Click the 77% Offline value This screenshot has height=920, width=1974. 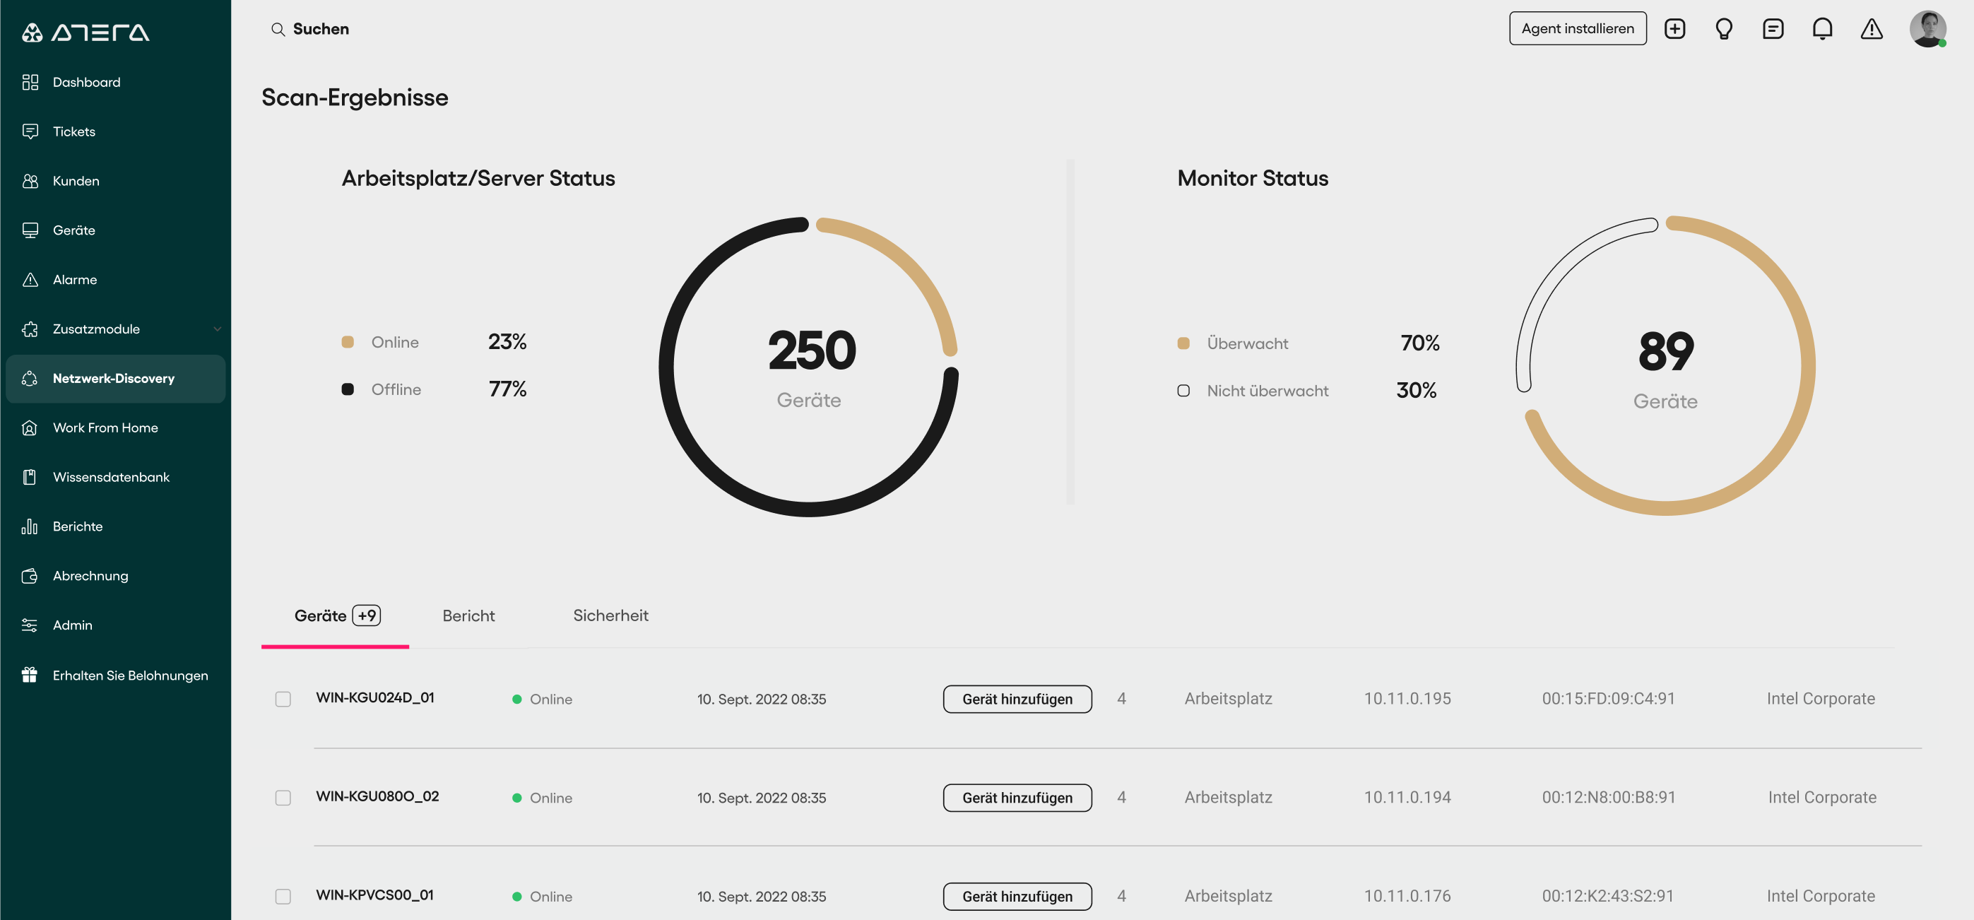point(507,389)
